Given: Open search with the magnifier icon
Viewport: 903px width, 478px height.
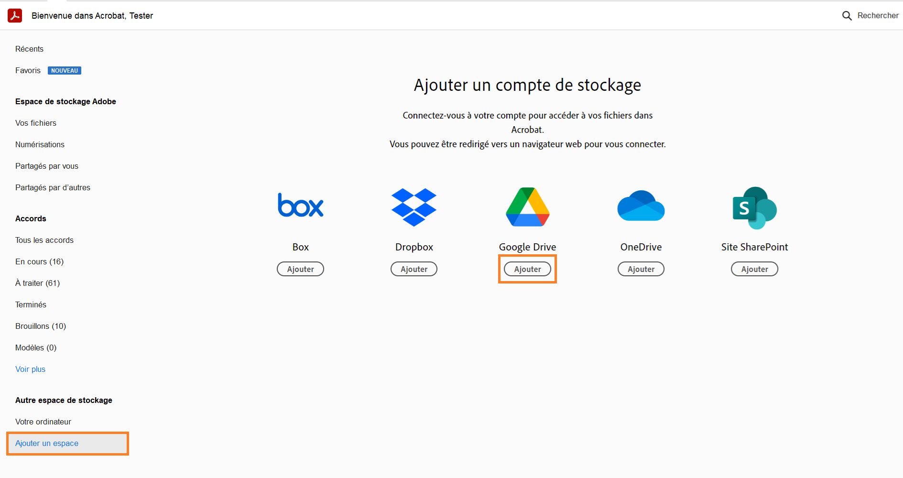Looking at the screenshot, I should [x=847, y=15].
